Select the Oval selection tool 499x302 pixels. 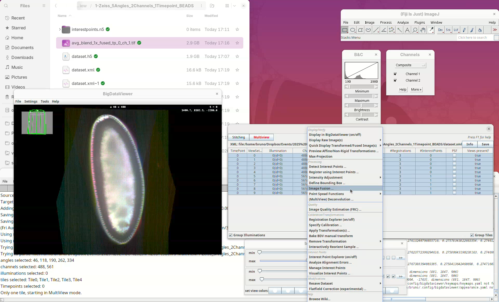point(353,30)
